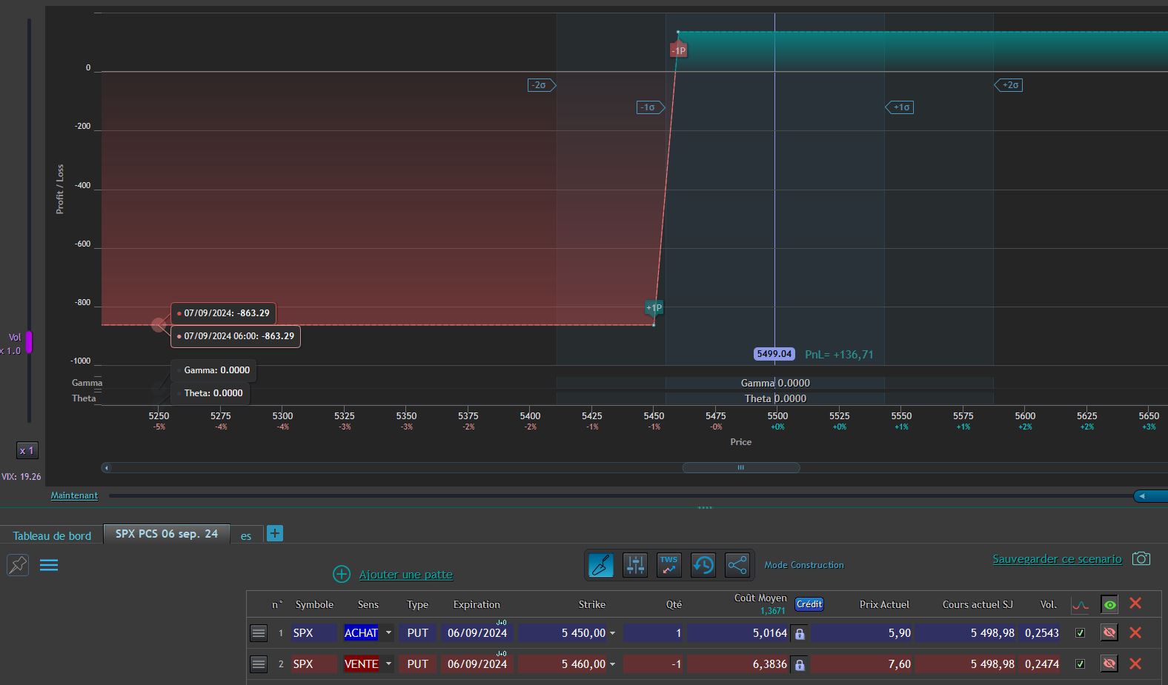Open ACHAT direction dropdown on leg 1
Image resolution: width=1168 pixels, height=685 pixels.
(x=388, y=633)
